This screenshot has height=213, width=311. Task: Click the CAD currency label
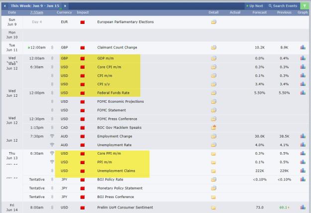click(x=64, y=128)
